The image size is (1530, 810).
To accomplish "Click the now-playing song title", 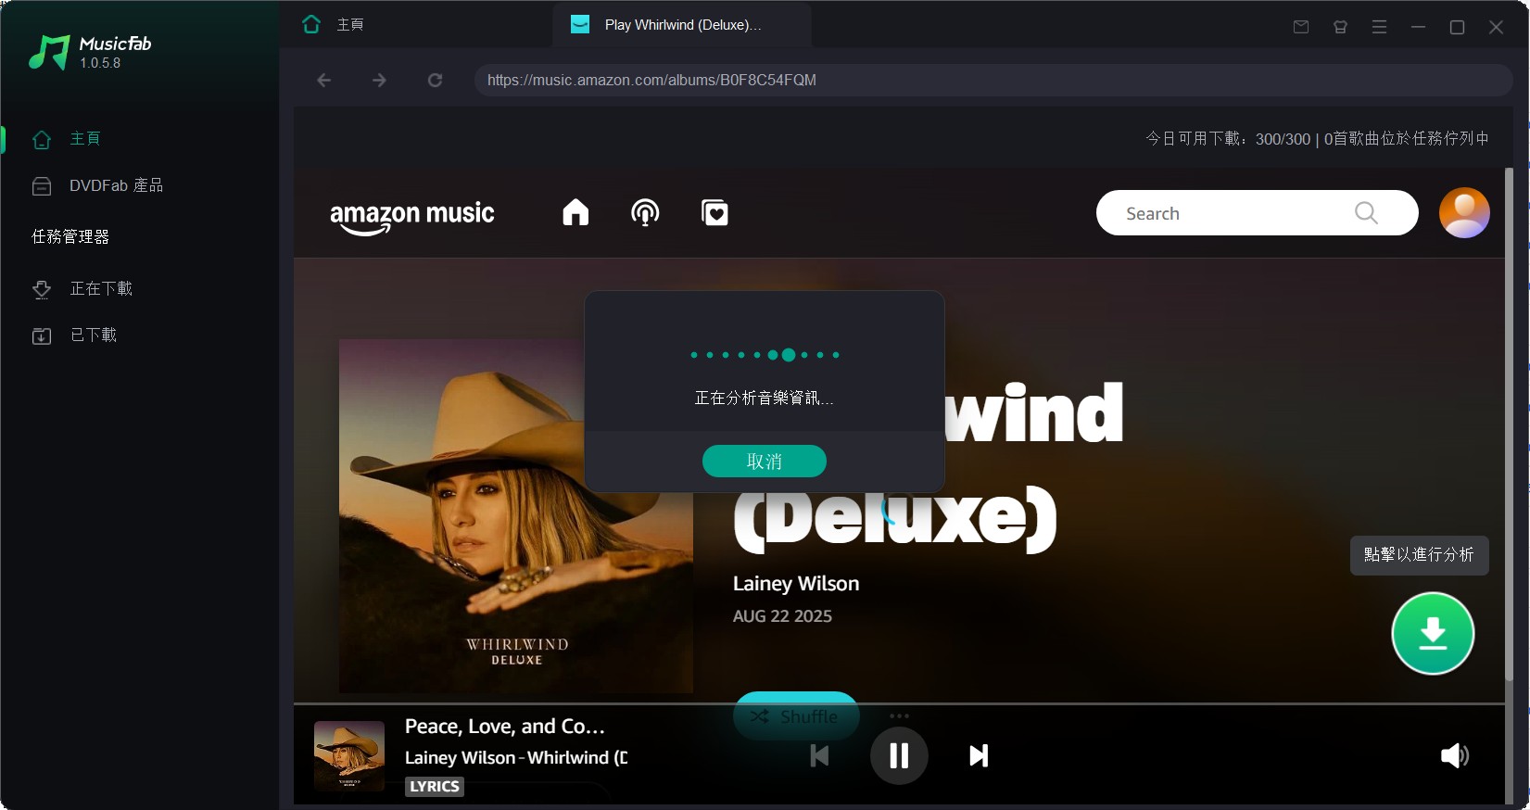I will (505, 727).
